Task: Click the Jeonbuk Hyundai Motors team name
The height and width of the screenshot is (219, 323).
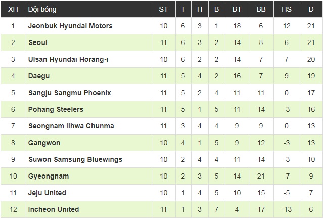Action: tap(70, 26)
